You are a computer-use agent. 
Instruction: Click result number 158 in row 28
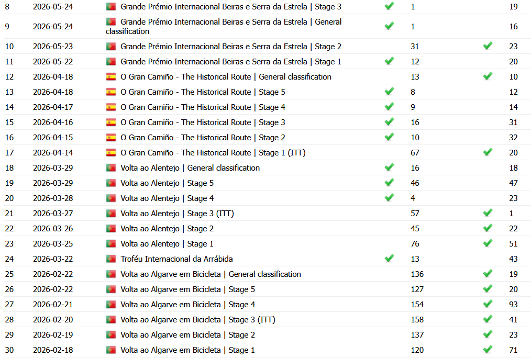coord(417,320)
